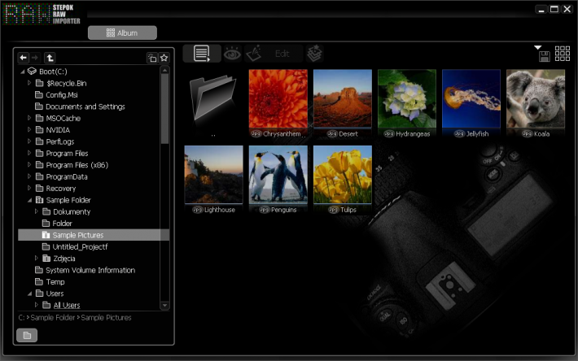Expand the PerfLogs folder

pyautogui.click(x=29, y=141)
